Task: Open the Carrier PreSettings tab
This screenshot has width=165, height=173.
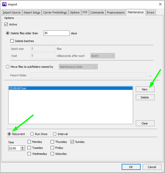Action: pos(55,12)
